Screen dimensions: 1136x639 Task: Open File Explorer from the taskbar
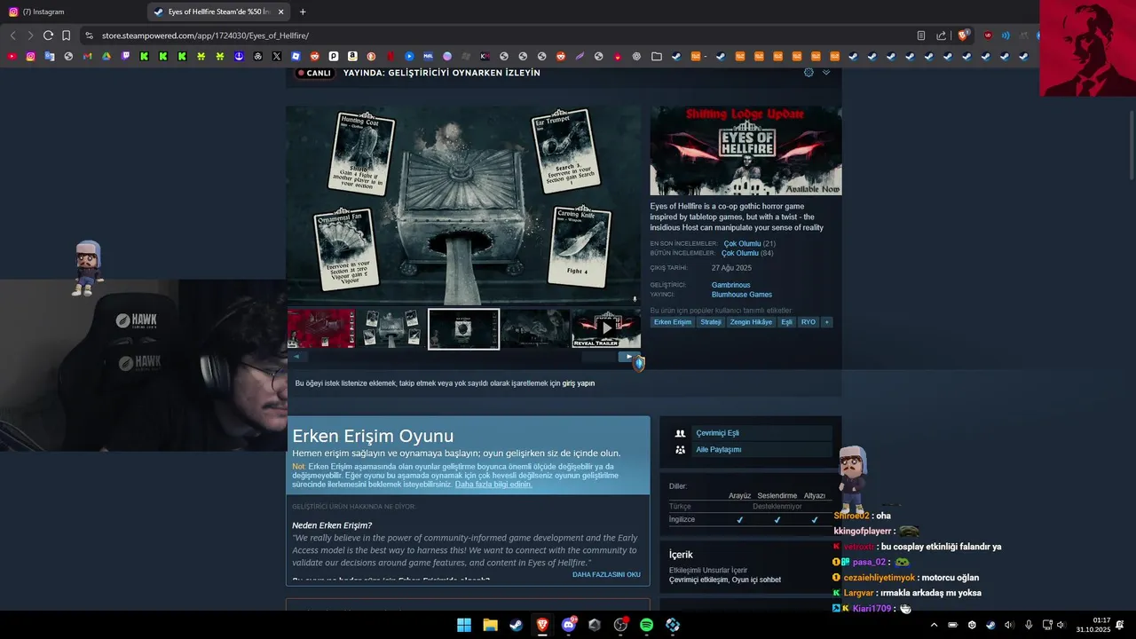click(490, 625)
